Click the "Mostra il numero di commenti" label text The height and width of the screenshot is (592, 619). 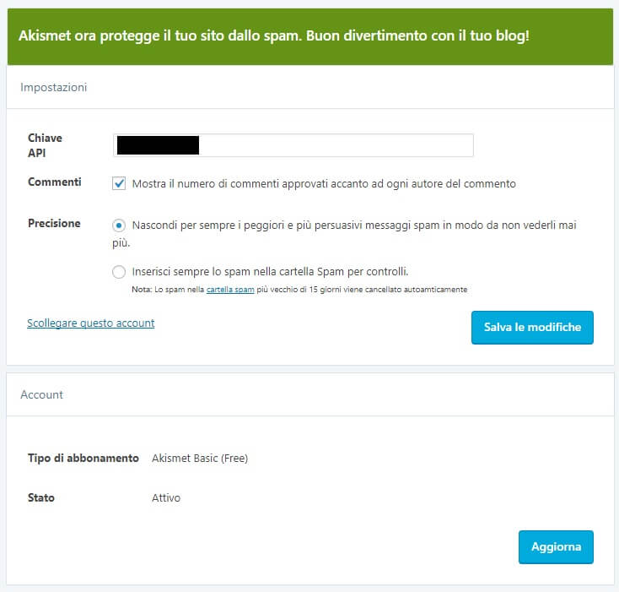point(324,183)
